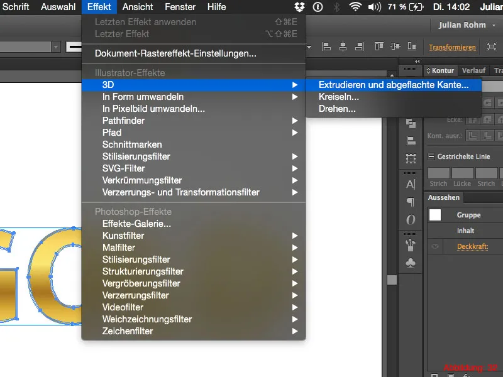The width and height of the screenshot is (503, 377).
Task: Click the Transformieren link in control bar
Action: coord(452,47)
